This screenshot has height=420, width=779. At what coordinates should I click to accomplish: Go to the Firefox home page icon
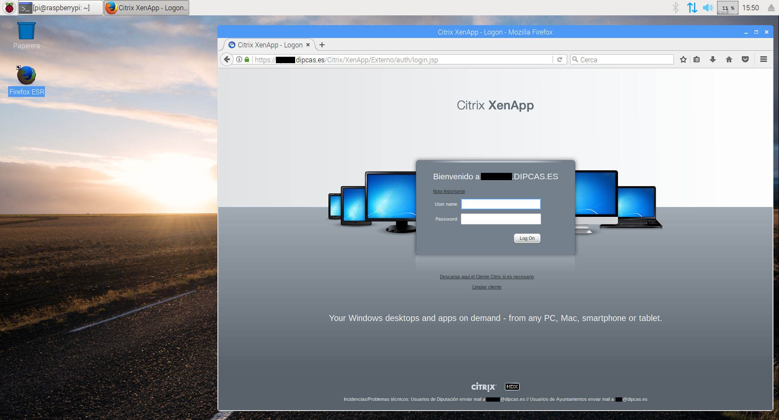[x=729, y=59]
